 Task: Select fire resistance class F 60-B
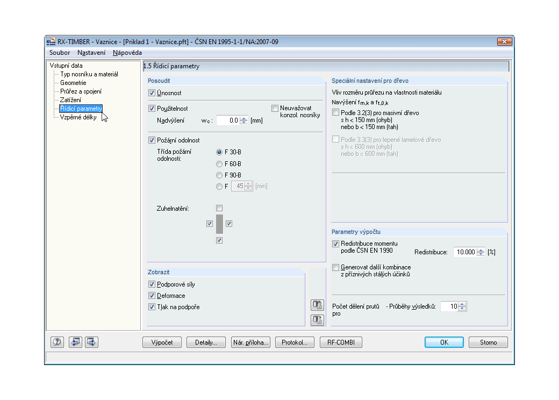[x=219, y=163]
